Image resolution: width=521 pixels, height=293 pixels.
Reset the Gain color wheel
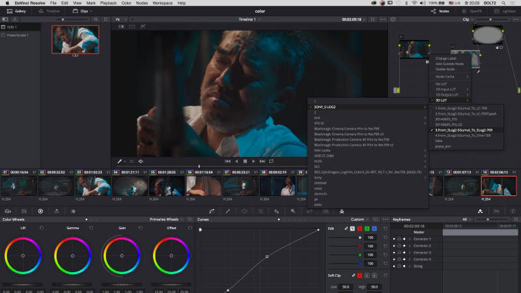coord(141,228)
